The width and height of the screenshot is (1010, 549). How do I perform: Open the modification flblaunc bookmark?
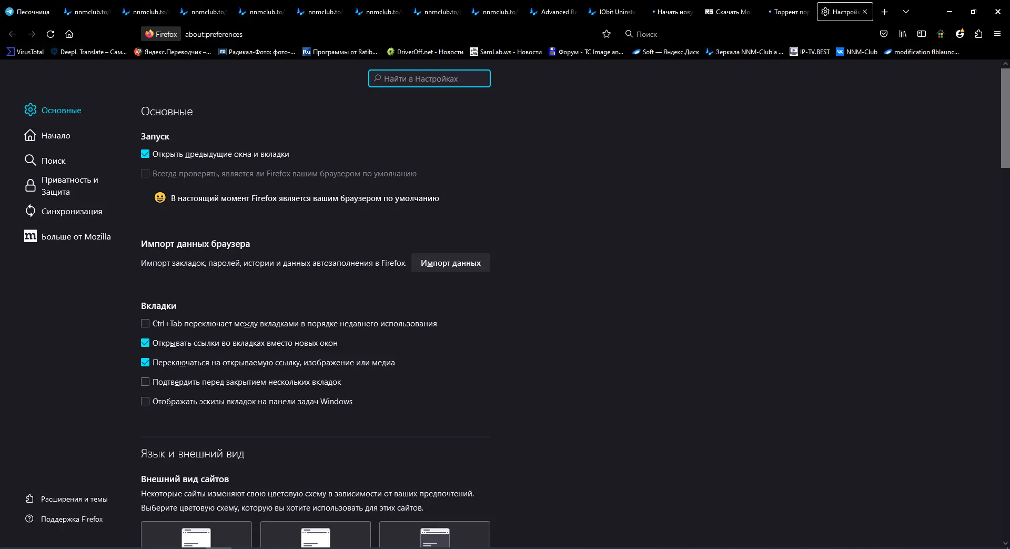[x=922, y=52]
